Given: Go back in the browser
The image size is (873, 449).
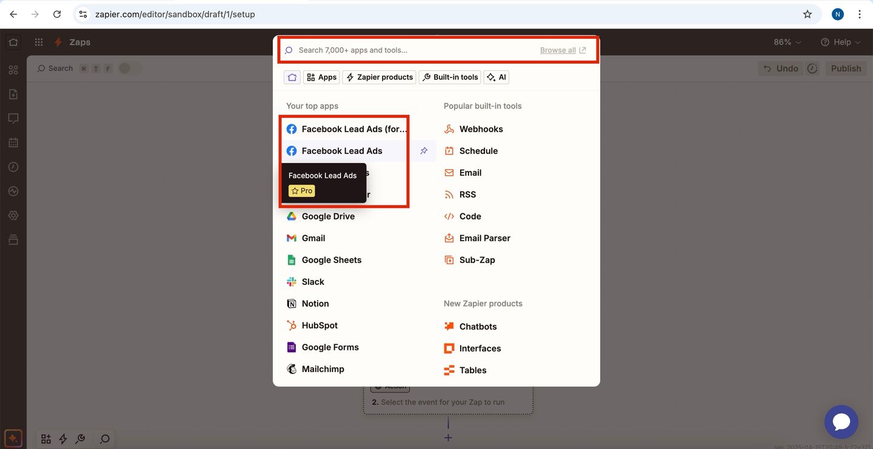Looking at the screenshot, I should coord(13,14).
